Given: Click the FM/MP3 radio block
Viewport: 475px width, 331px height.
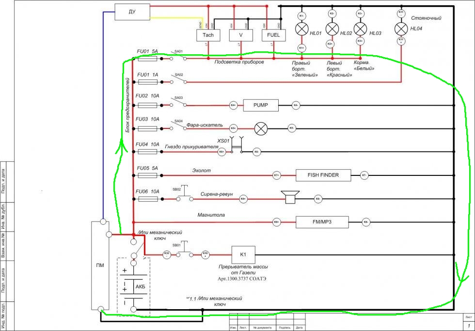Looking at the screenshot, I should (322, 222).
